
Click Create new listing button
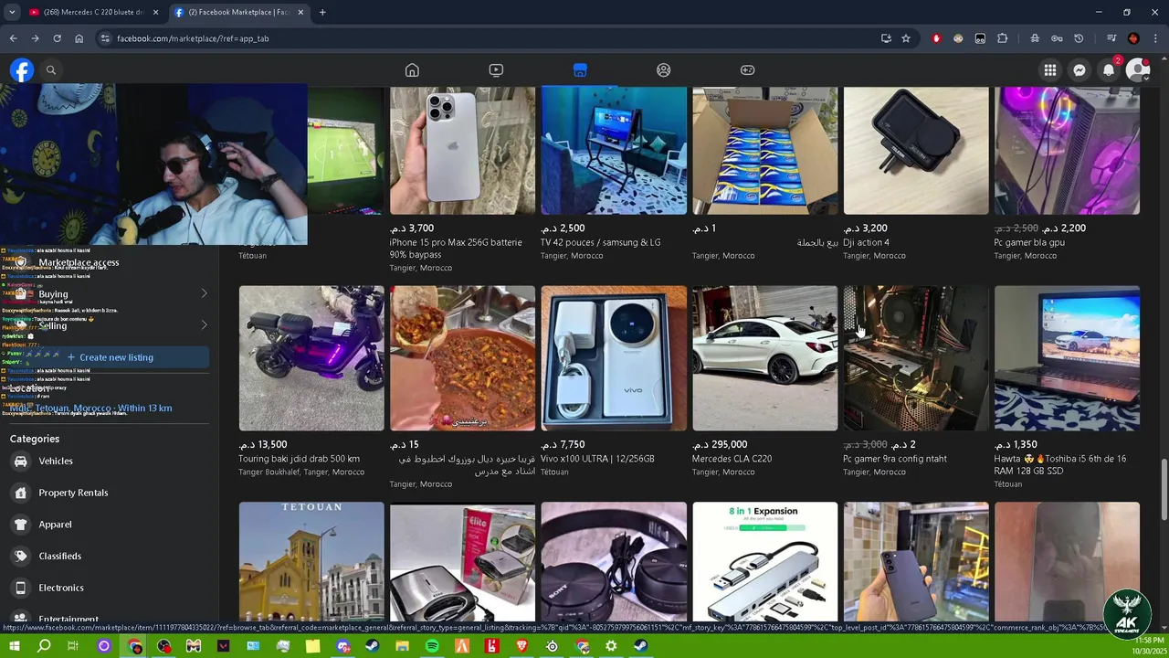click(x=110, y=357)
